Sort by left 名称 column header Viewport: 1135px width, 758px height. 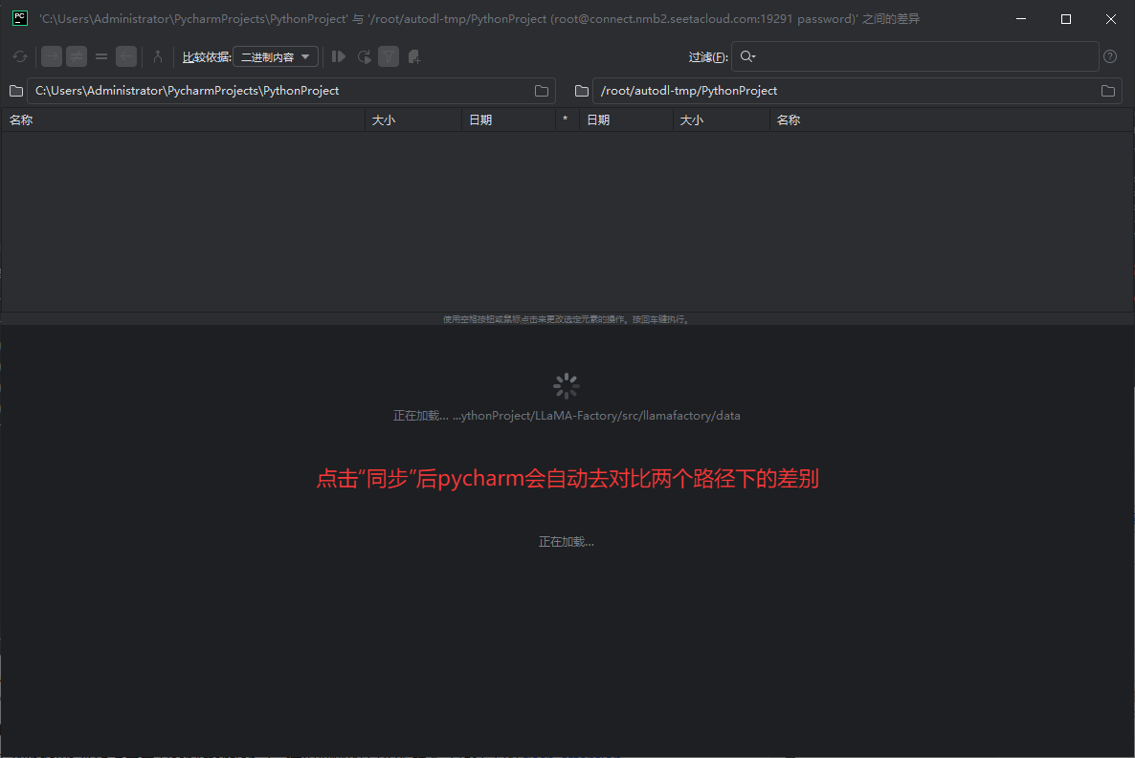click(x=183, y=120)
